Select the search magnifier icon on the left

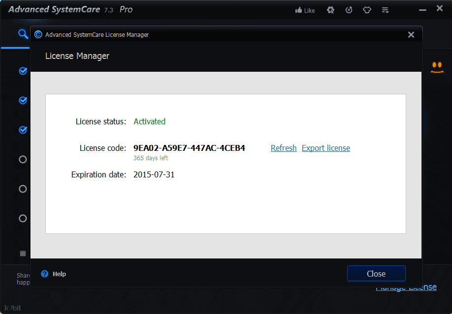(23, 34)
